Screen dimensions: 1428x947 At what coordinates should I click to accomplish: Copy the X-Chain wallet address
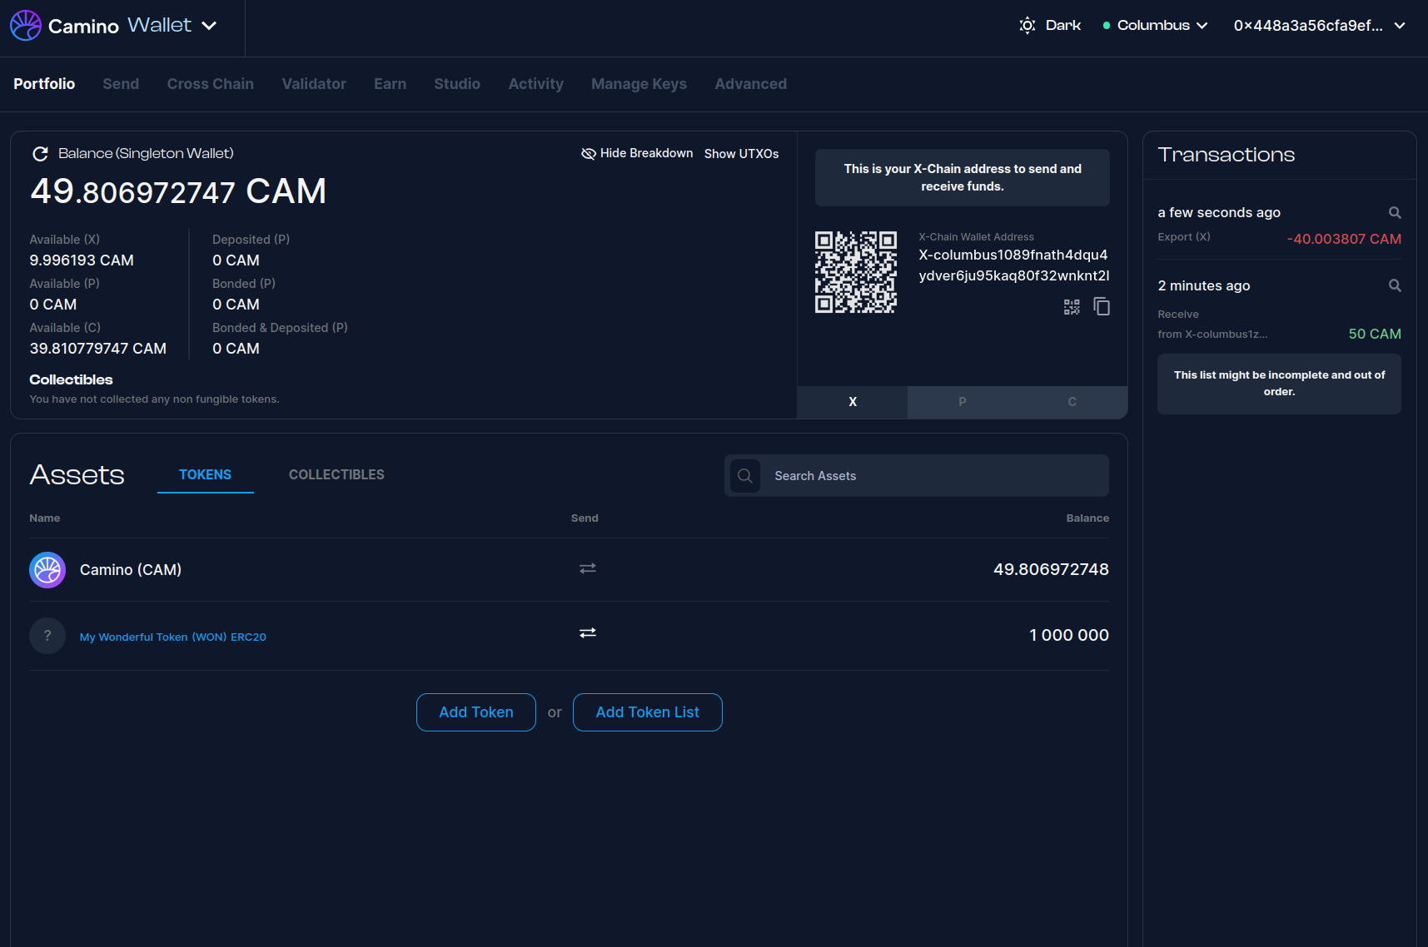[1102, 307]
